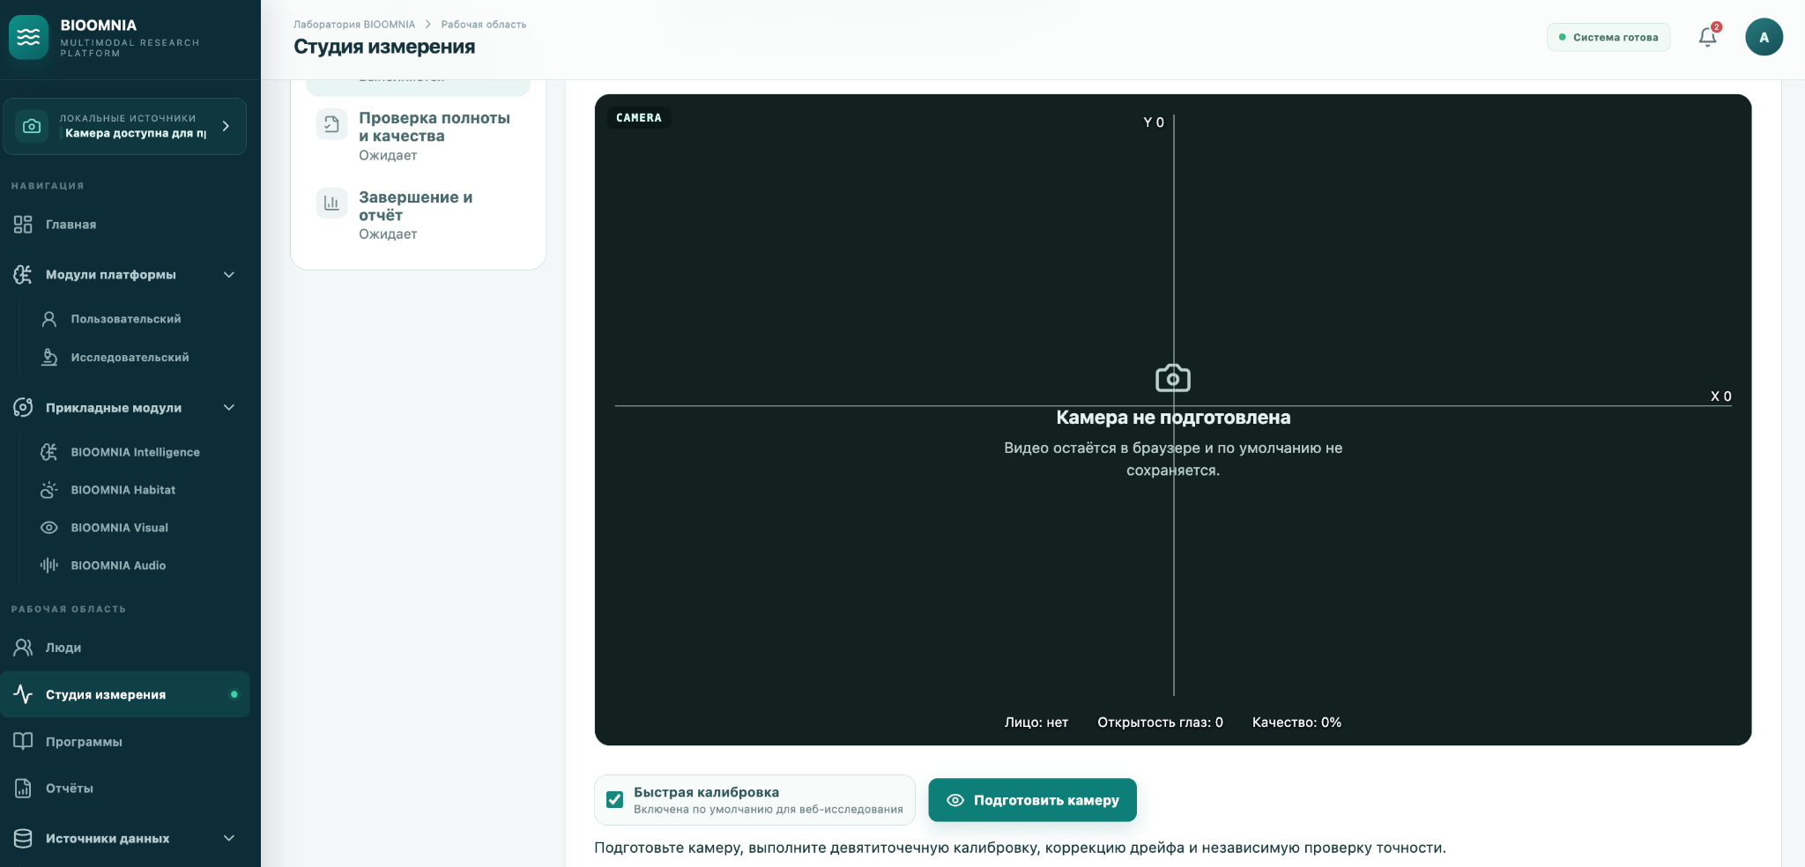The width and height of the screenshot is (1805, 867).
Task: Click the Проверка полноты и качества step icon
Action: pos(331,124)
